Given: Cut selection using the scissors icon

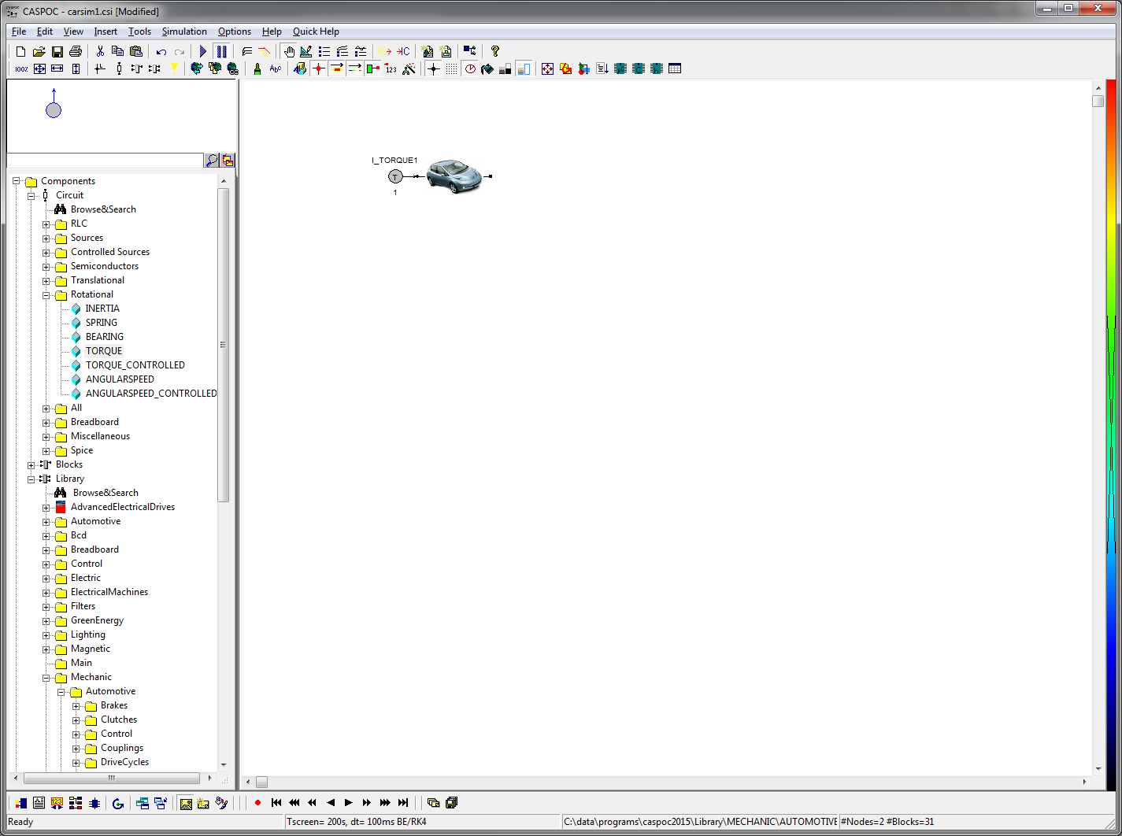Looking at the screenshot, I should click(x=100, y=51).
